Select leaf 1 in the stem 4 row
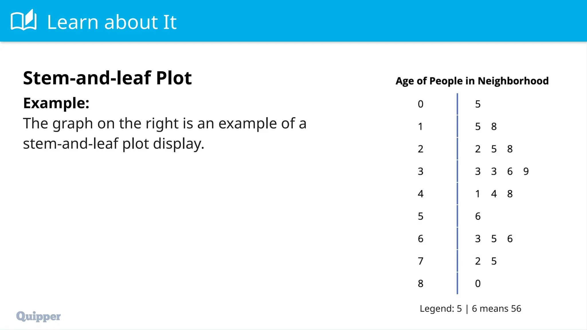The width and height of the screenshot is (587, 330). pos(478,194)
